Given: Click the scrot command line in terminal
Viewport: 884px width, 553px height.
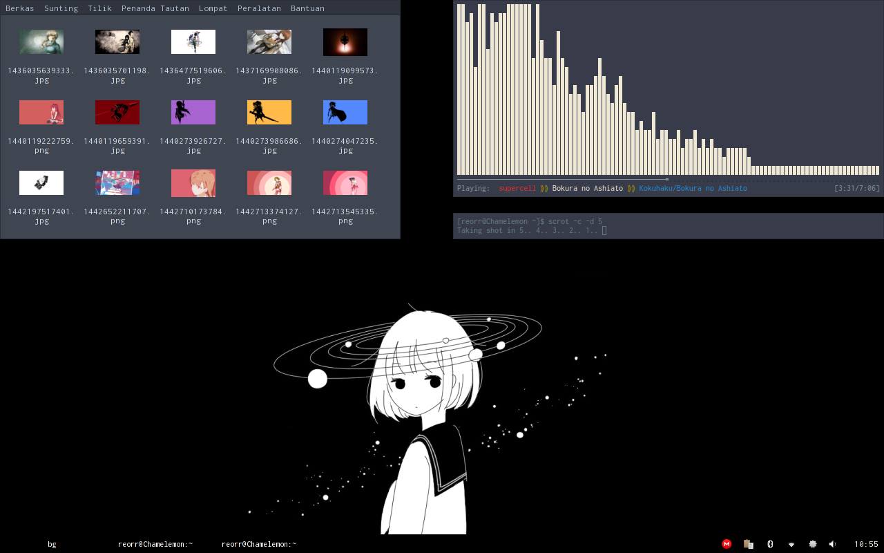Looking at the screenshot, I should coord(530,221).
